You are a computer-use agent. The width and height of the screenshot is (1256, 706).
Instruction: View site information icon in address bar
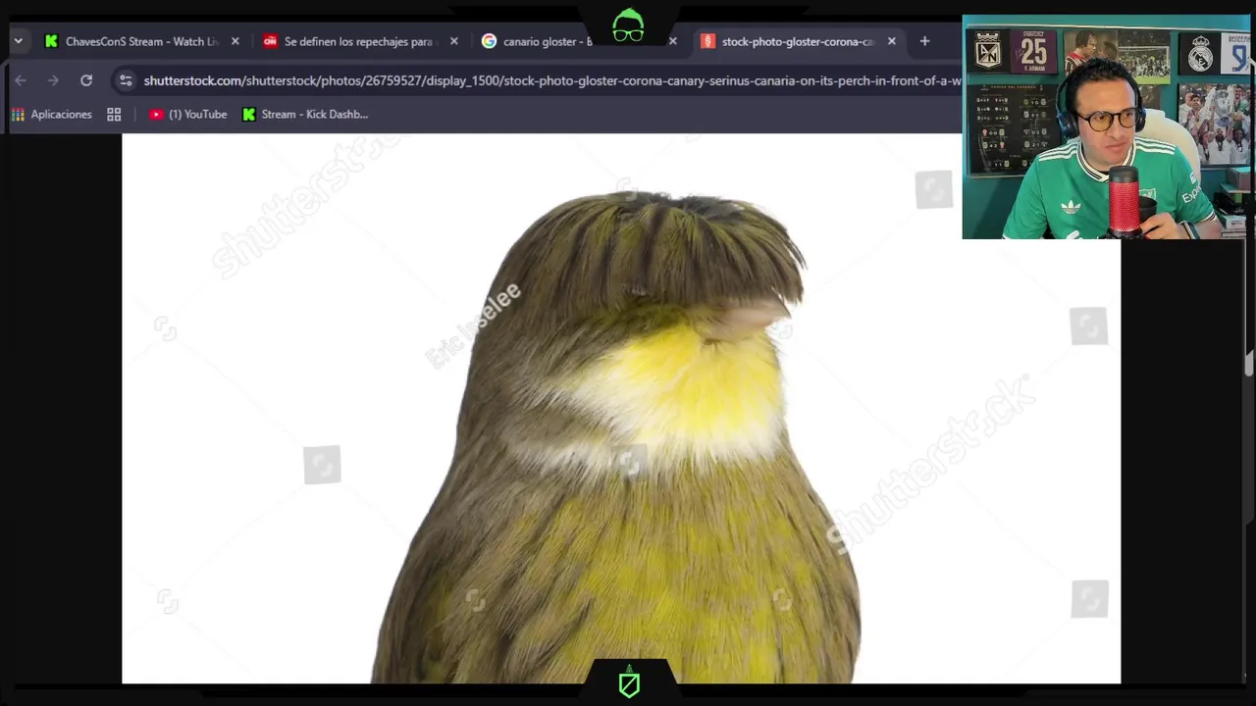(125, 80)
